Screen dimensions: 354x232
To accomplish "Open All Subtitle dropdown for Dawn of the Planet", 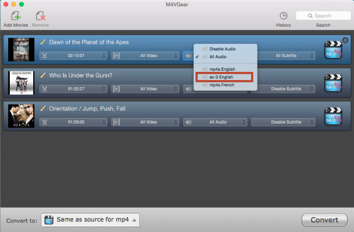I will click(286, 56).
